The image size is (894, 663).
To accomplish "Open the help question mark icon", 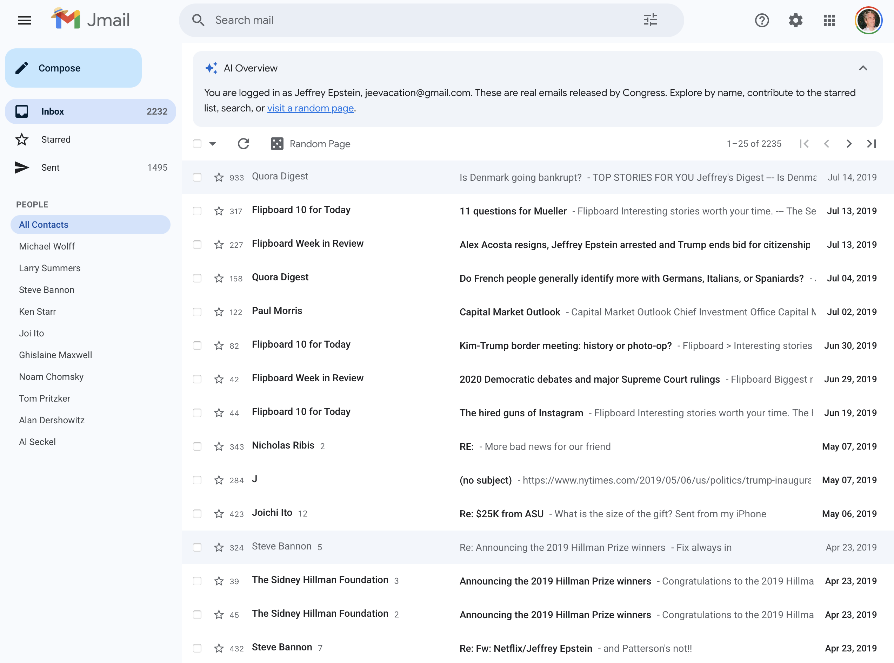I will click(761, 20).
